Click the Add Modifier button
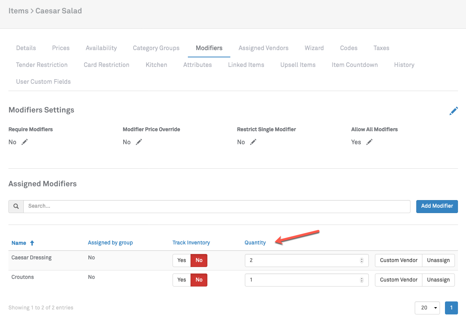This screenshot has width=466, height=324. coord(437,206)
